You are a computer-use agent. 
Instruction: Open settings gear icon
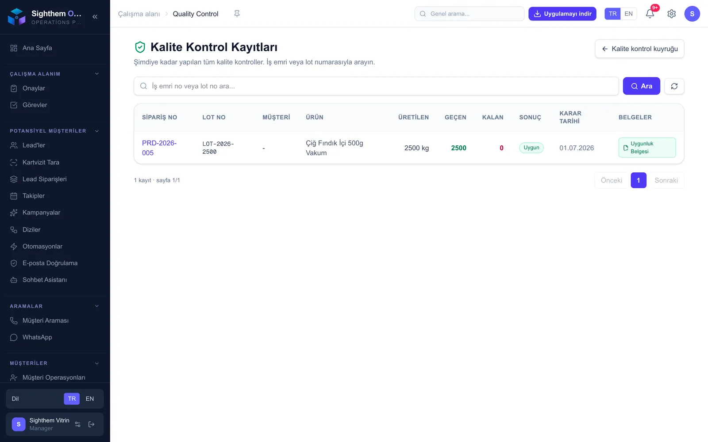(x=672, y=14)
